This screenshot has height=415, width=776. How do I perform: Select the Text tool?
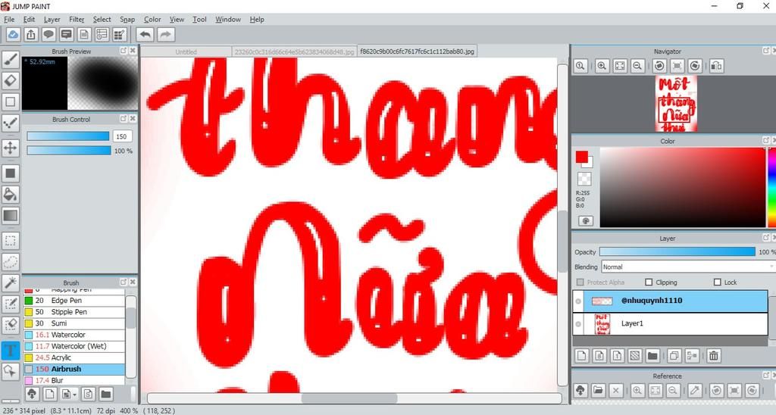pyautogui.click(x=11, y=350)
